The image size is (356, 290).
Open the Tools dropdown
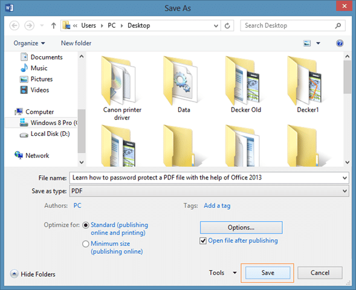point(222,272)
